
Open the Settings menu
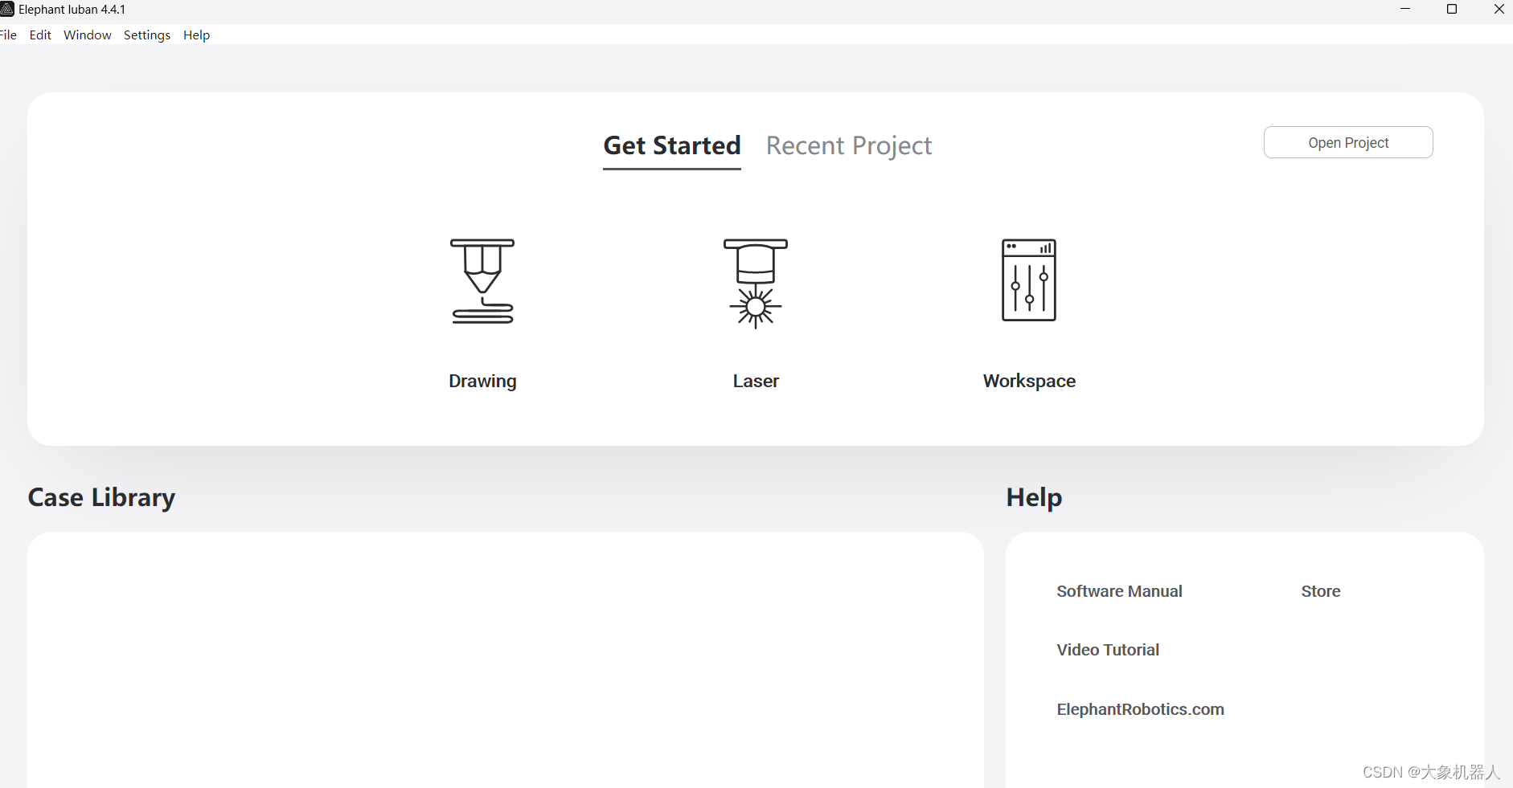tap(147, 35)
